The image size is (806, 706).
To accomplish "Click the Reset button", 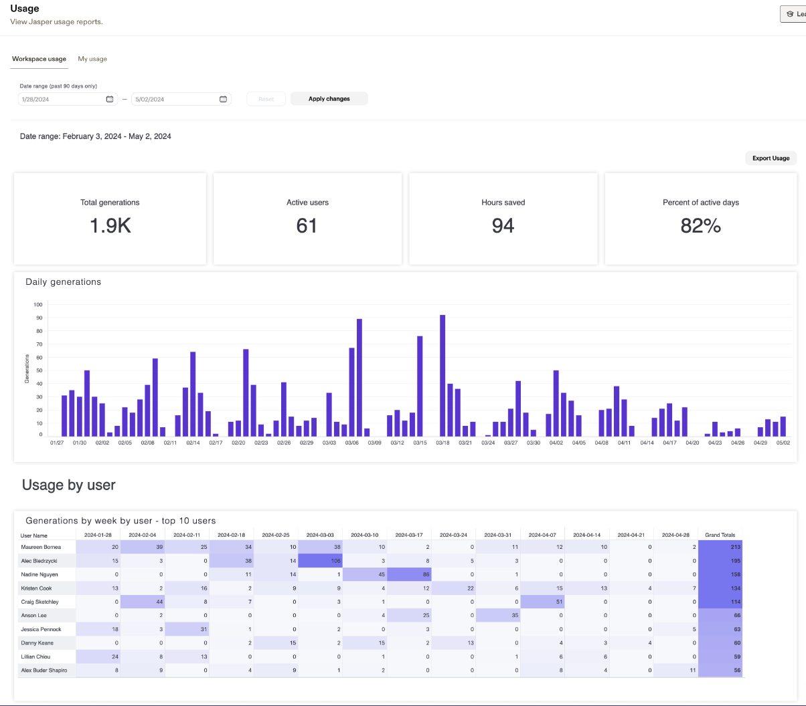I will pyautogui.click(x=266, y=99).
